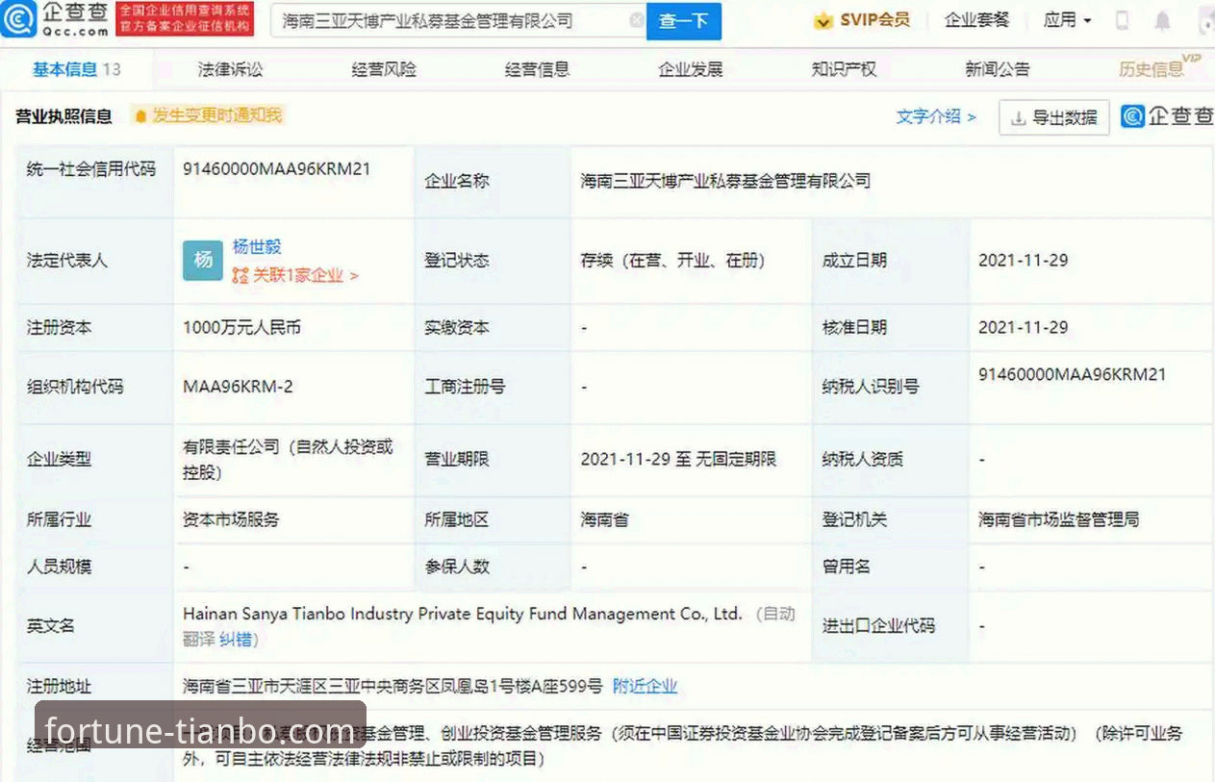Screen dimensions: 1215x782
Task: Click the SVIP crown icon
Action: (823, 20)
